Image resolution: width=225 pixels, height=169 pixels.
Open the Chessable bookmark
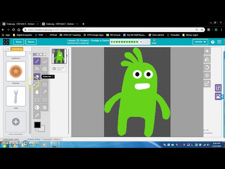[x=173, y=35]
